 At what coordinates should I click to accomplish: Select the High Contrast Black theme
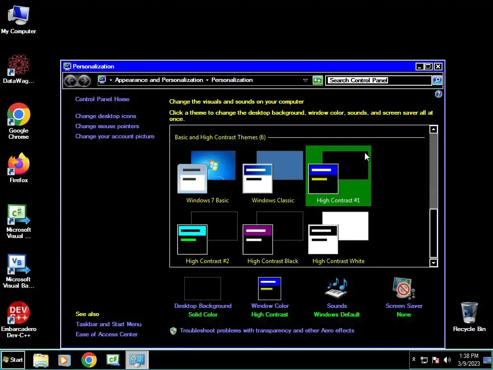[273, 238]
